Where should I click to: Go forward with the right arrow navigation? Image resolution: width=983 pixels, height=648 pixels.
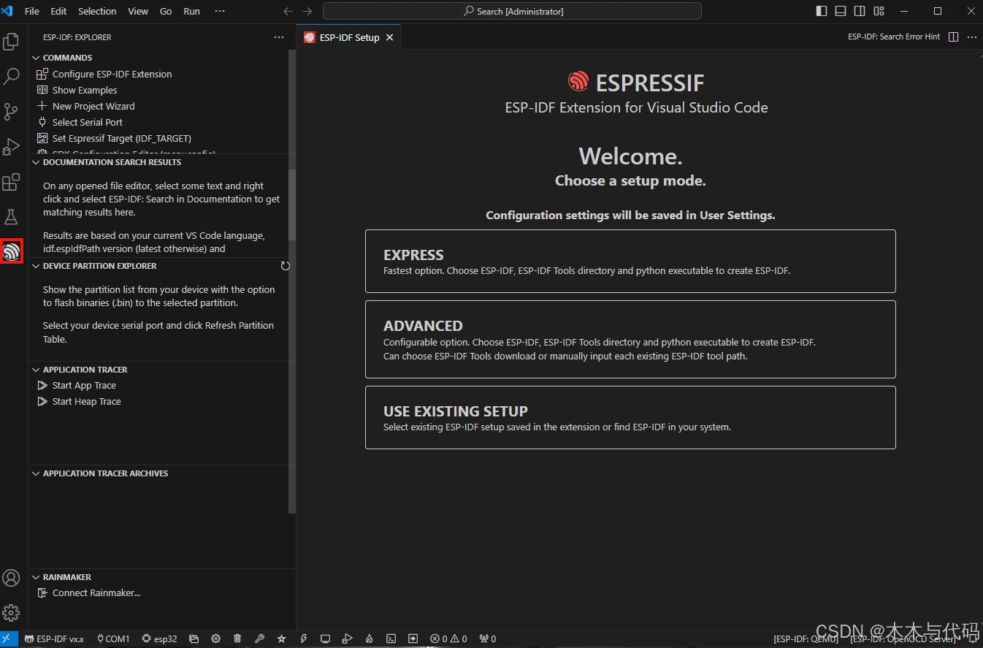(307, 11)
